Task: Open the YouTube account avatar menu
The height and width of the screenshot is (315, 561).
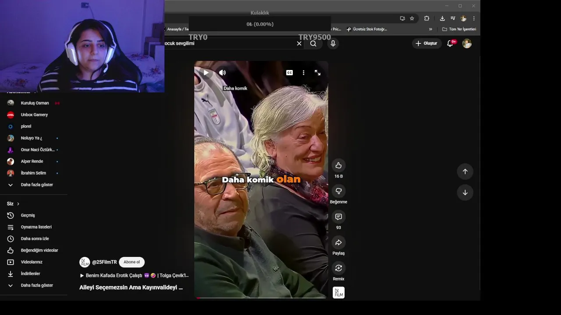Action: tap(467, 43)
